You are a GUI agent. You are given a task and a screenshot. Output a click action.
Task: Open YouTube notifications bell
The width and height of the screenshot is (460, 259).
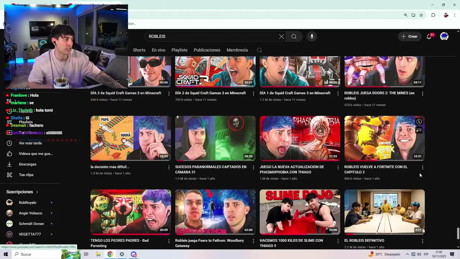click(x=429, y=36)
